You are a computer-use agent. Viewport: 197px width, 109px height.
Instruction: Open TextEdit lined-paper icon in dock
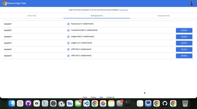[140, 103]
